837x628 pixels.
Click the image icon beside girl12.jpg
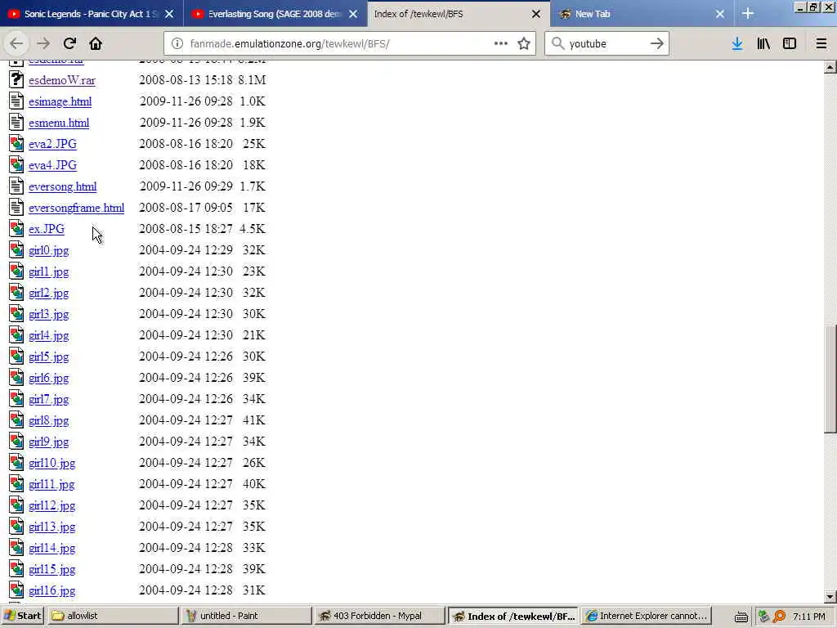(x=16, y=505)
